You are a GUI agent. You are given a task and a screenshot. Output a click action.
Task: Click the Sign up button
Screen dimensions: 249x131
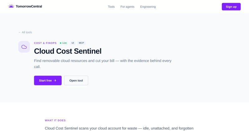231,7
